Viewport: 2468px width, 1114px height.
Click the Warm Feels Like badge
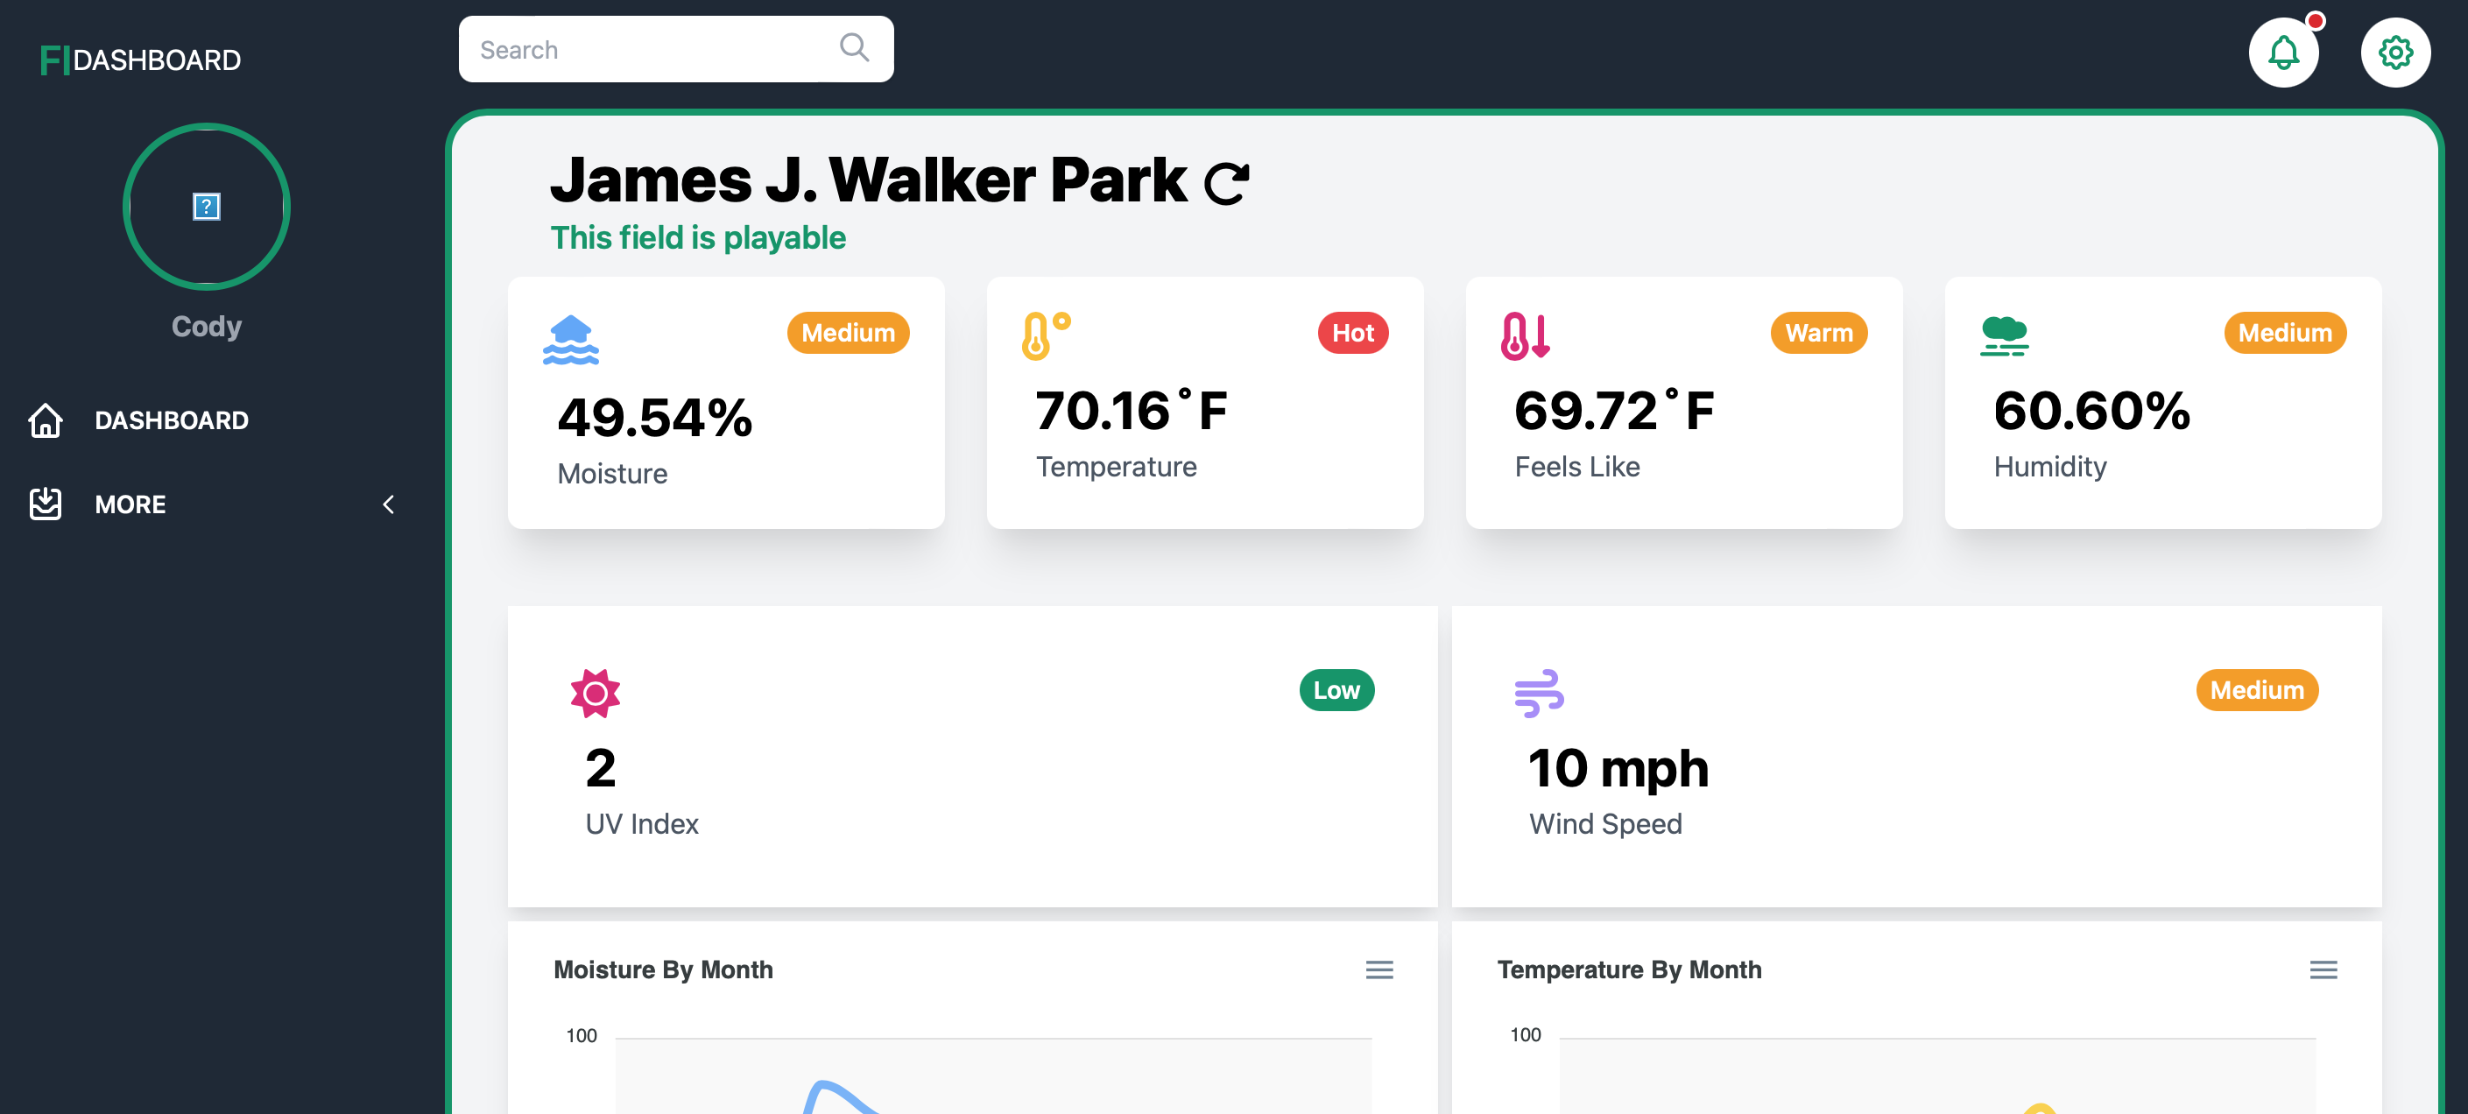(1818, 333)
